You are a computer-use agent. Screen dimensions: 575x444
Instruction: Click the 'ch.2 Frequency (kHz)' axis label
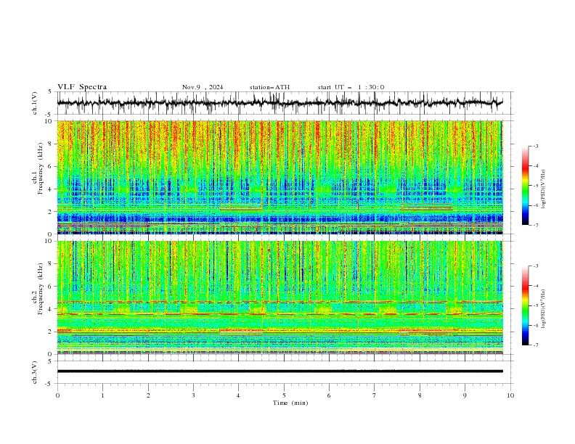pos(38,289)
